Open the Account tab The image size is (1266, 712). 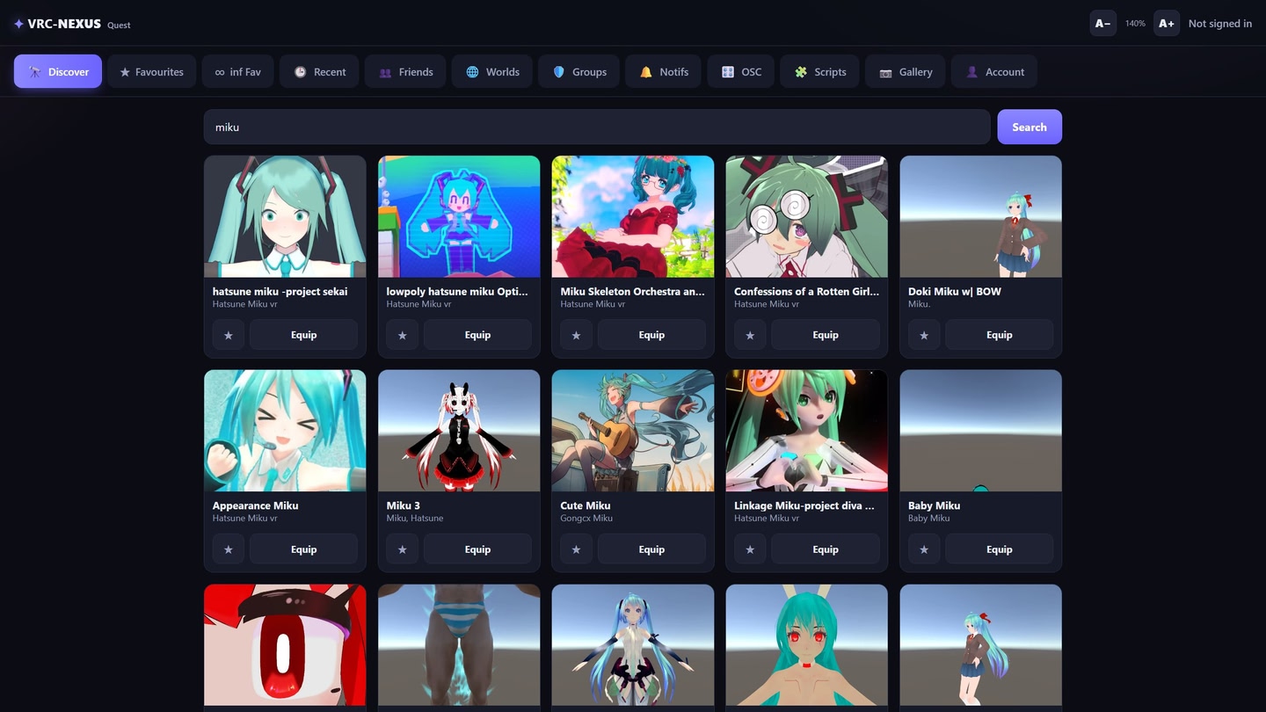[994, 71]
